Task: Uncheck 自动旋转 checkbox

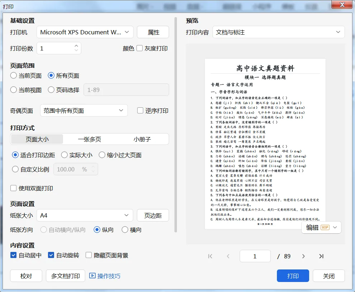Action: point(51,255)
